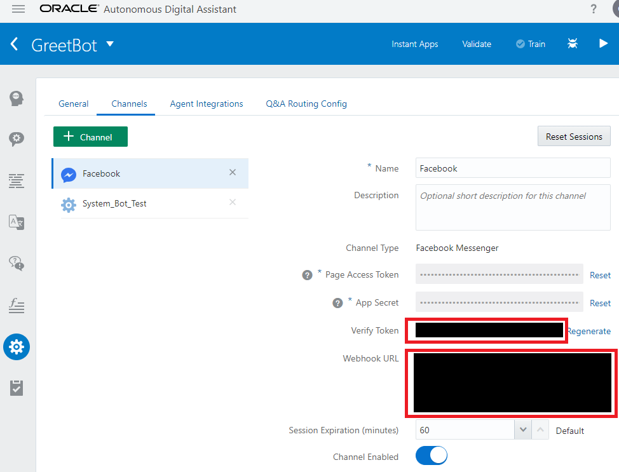The width and height of the screenshot is (619, 472).
Task: Delete the System_Bot_Test channel with its X
Action: pyautogui.click(x=233, y=202)
